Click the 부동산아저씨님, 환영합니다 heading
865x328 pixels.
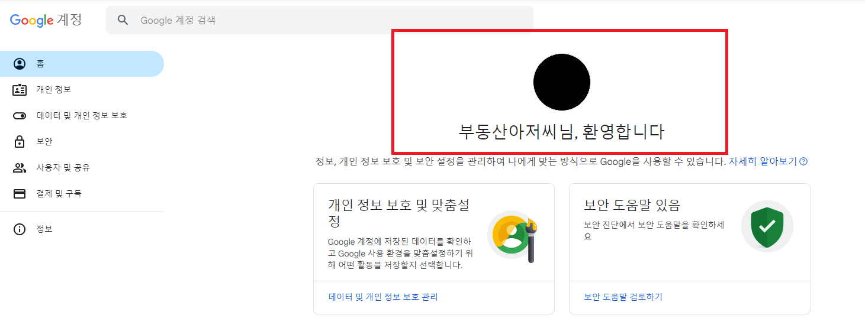(562, 131)
